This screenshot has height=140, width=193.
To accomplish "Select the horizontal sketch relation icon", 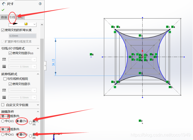I will tap(156, 54).
